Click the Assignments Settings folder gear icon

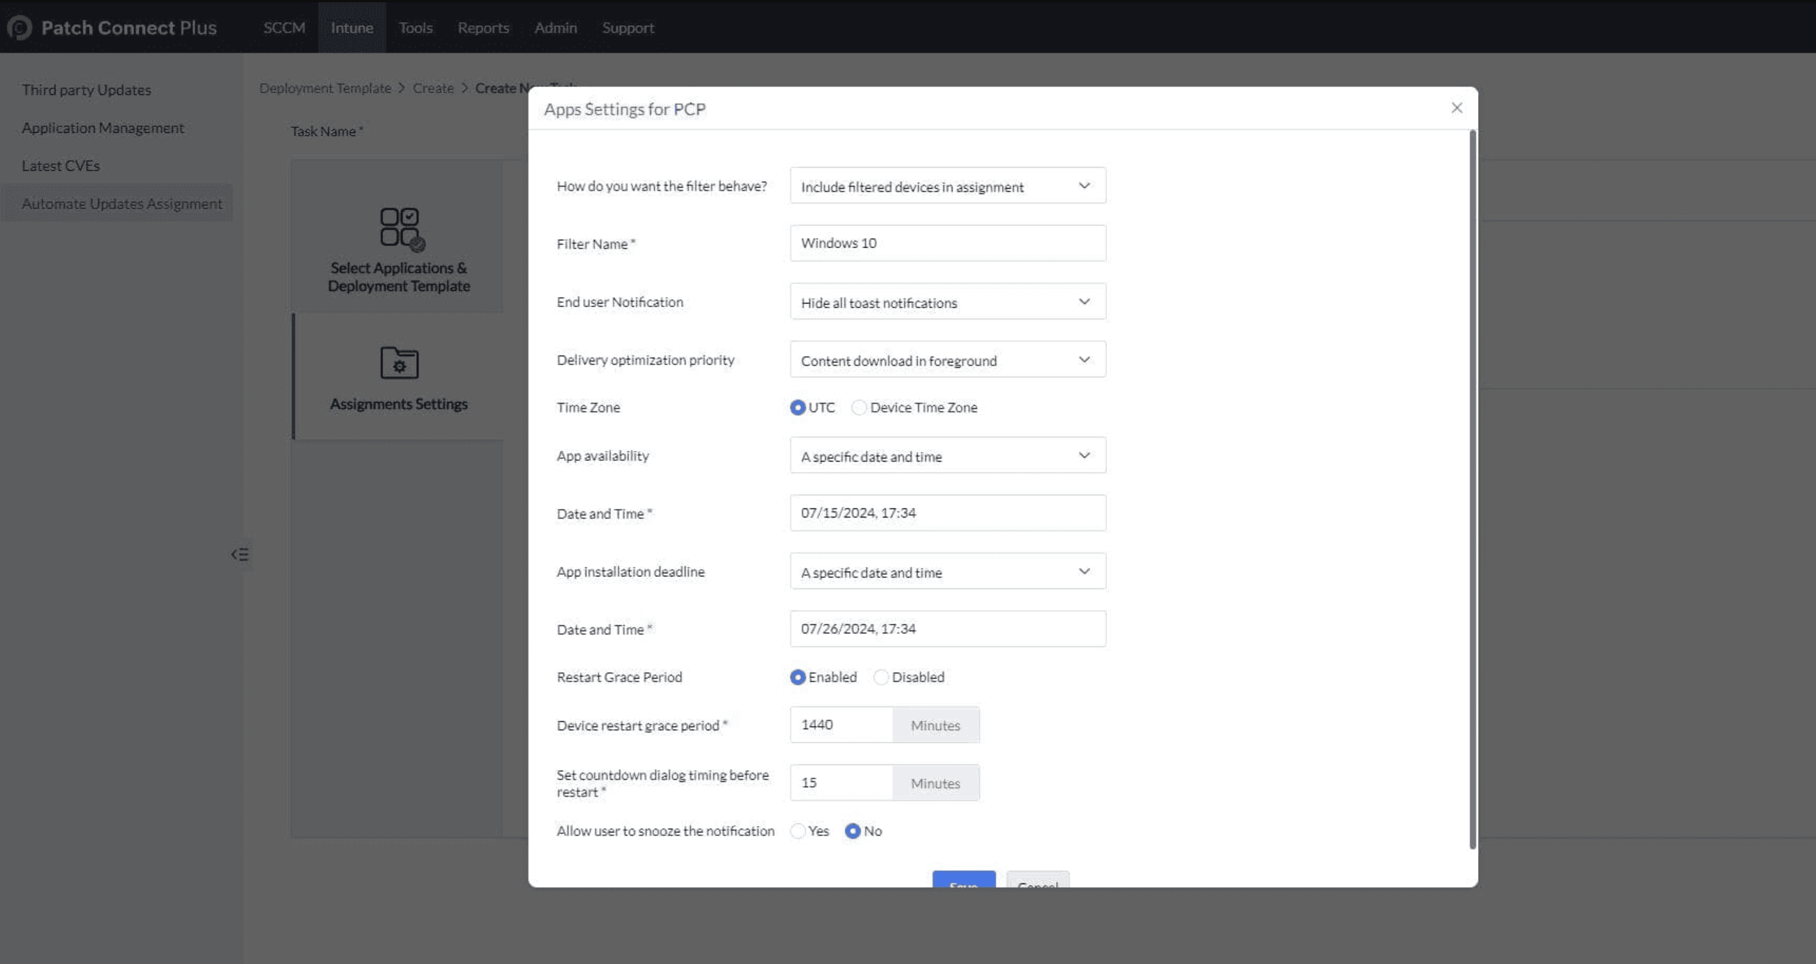pyautogui.click(x=399, y=363)
